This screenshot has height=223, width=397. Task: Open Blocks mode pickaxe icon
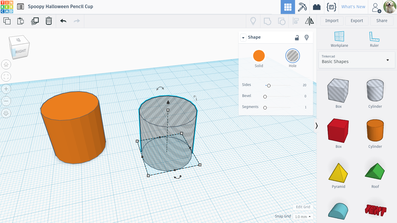tap(302, 7)
